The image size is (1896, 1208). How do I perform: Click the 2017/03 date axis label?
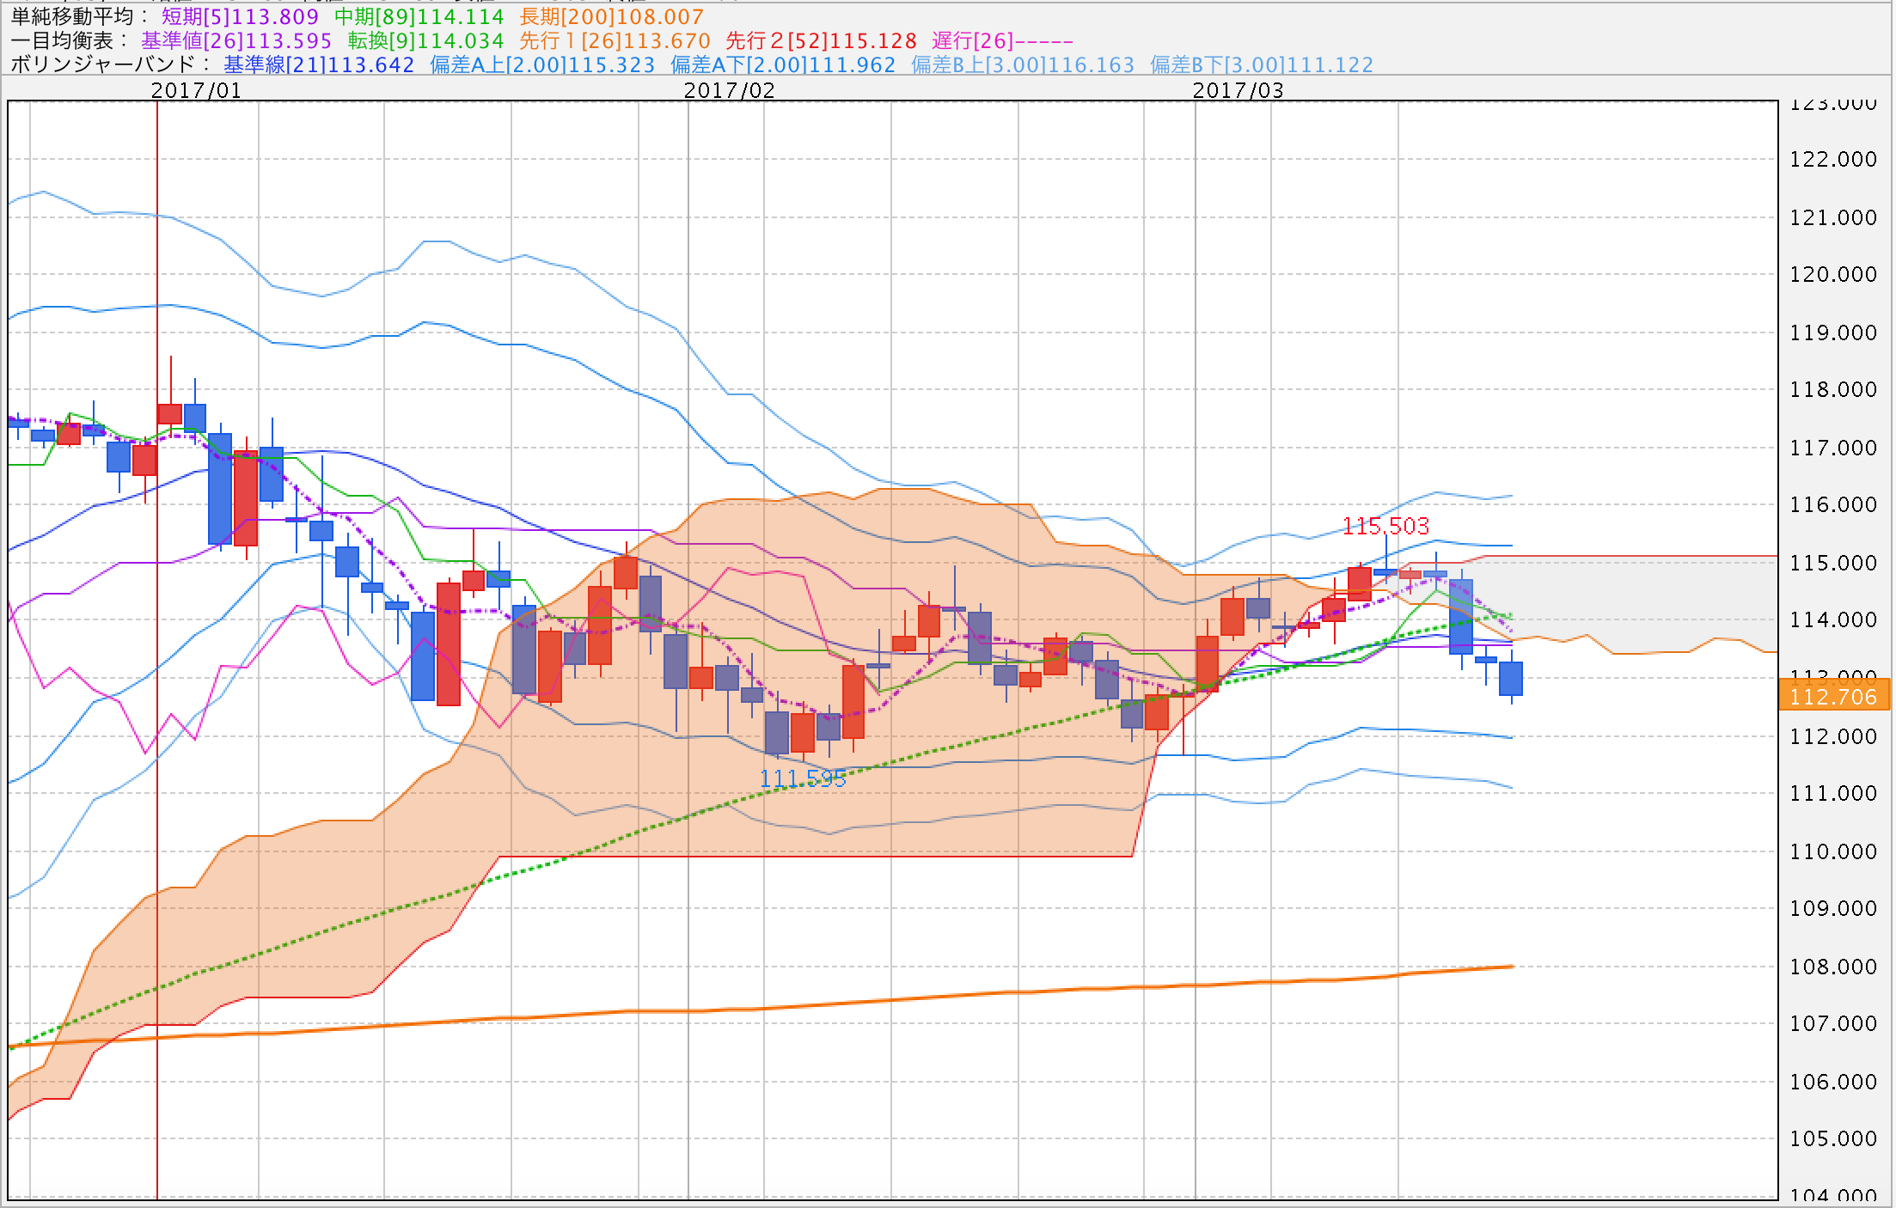1238,90
